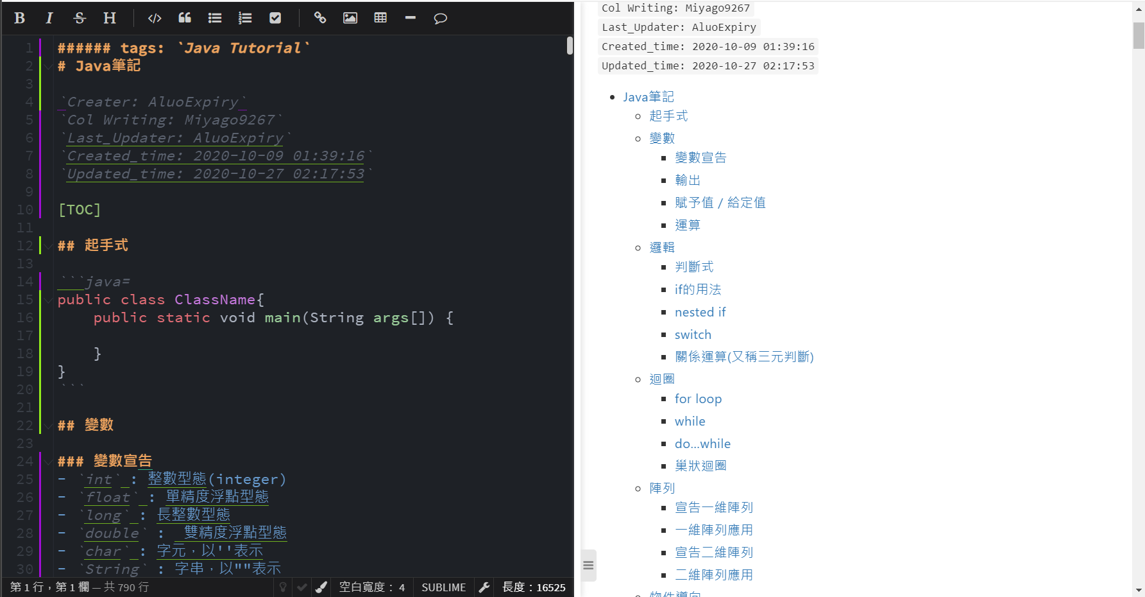Image resolution: width=1145 pixels, height=597 pixels.
Task: Toggle bold formatting in the toolbar
Action: (x=19, y=18)
